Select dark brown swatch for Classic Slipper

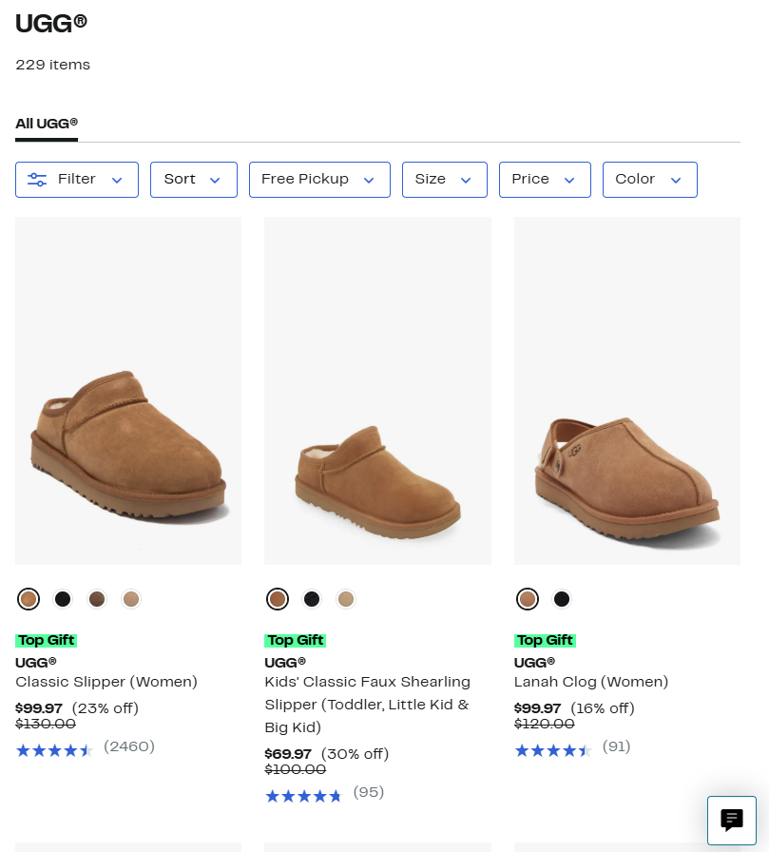pos(97,599)
